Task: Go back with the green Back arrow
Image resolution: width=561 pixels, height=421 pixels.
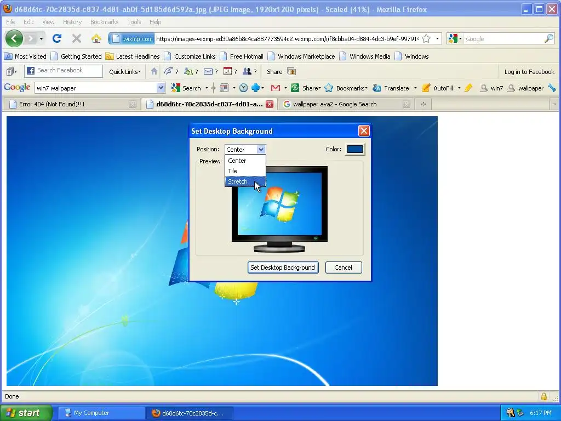Action: (x=14, y=38)
